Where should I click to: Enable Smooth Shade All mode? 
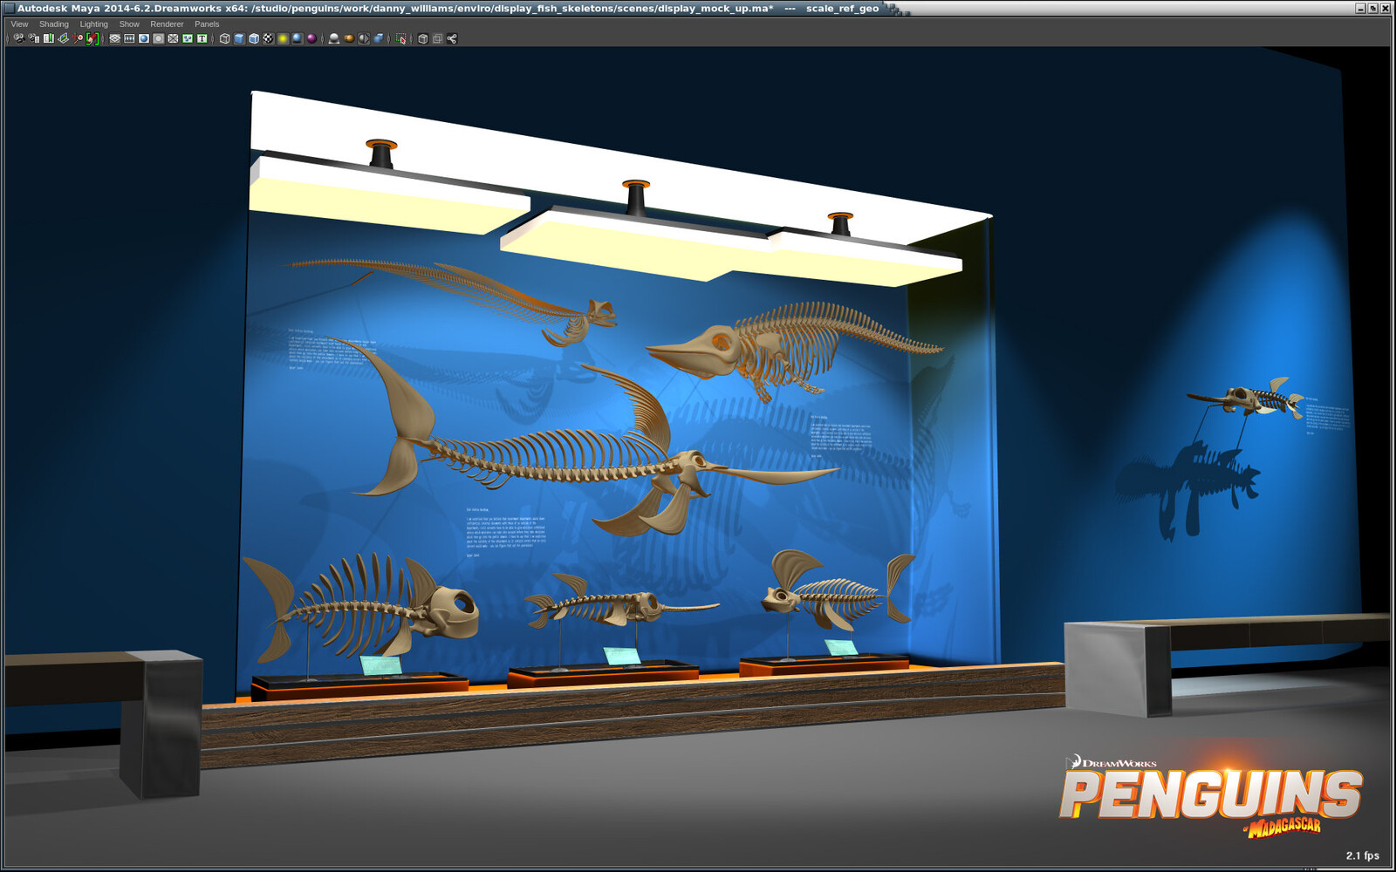click(239, 38)
